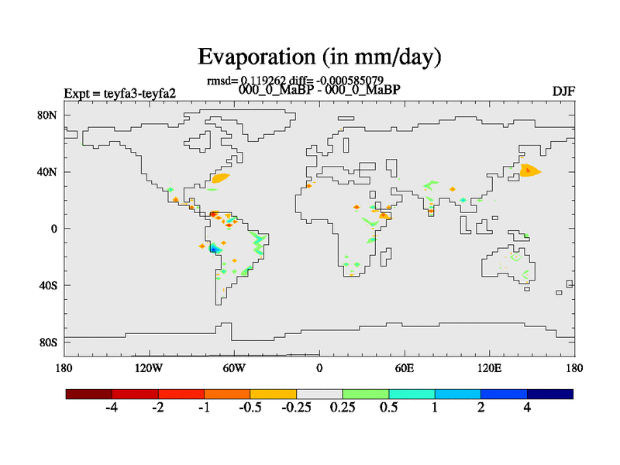The width and height of the screenshot is (620, 465).
Task: Click the '000_0_MaBP - 000_0_MaBP' subtitle
Action: (319, 89)
